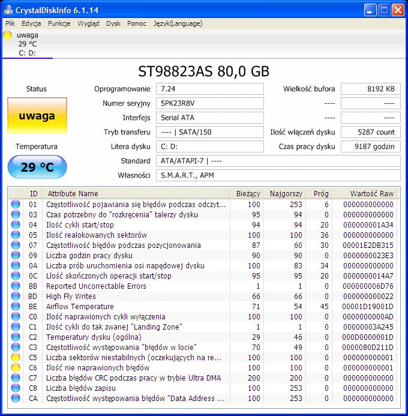The height and width of the screenshot is (416, 408).
Task: Click the Najgorszy column header
Action: click(x=284, y=193)
